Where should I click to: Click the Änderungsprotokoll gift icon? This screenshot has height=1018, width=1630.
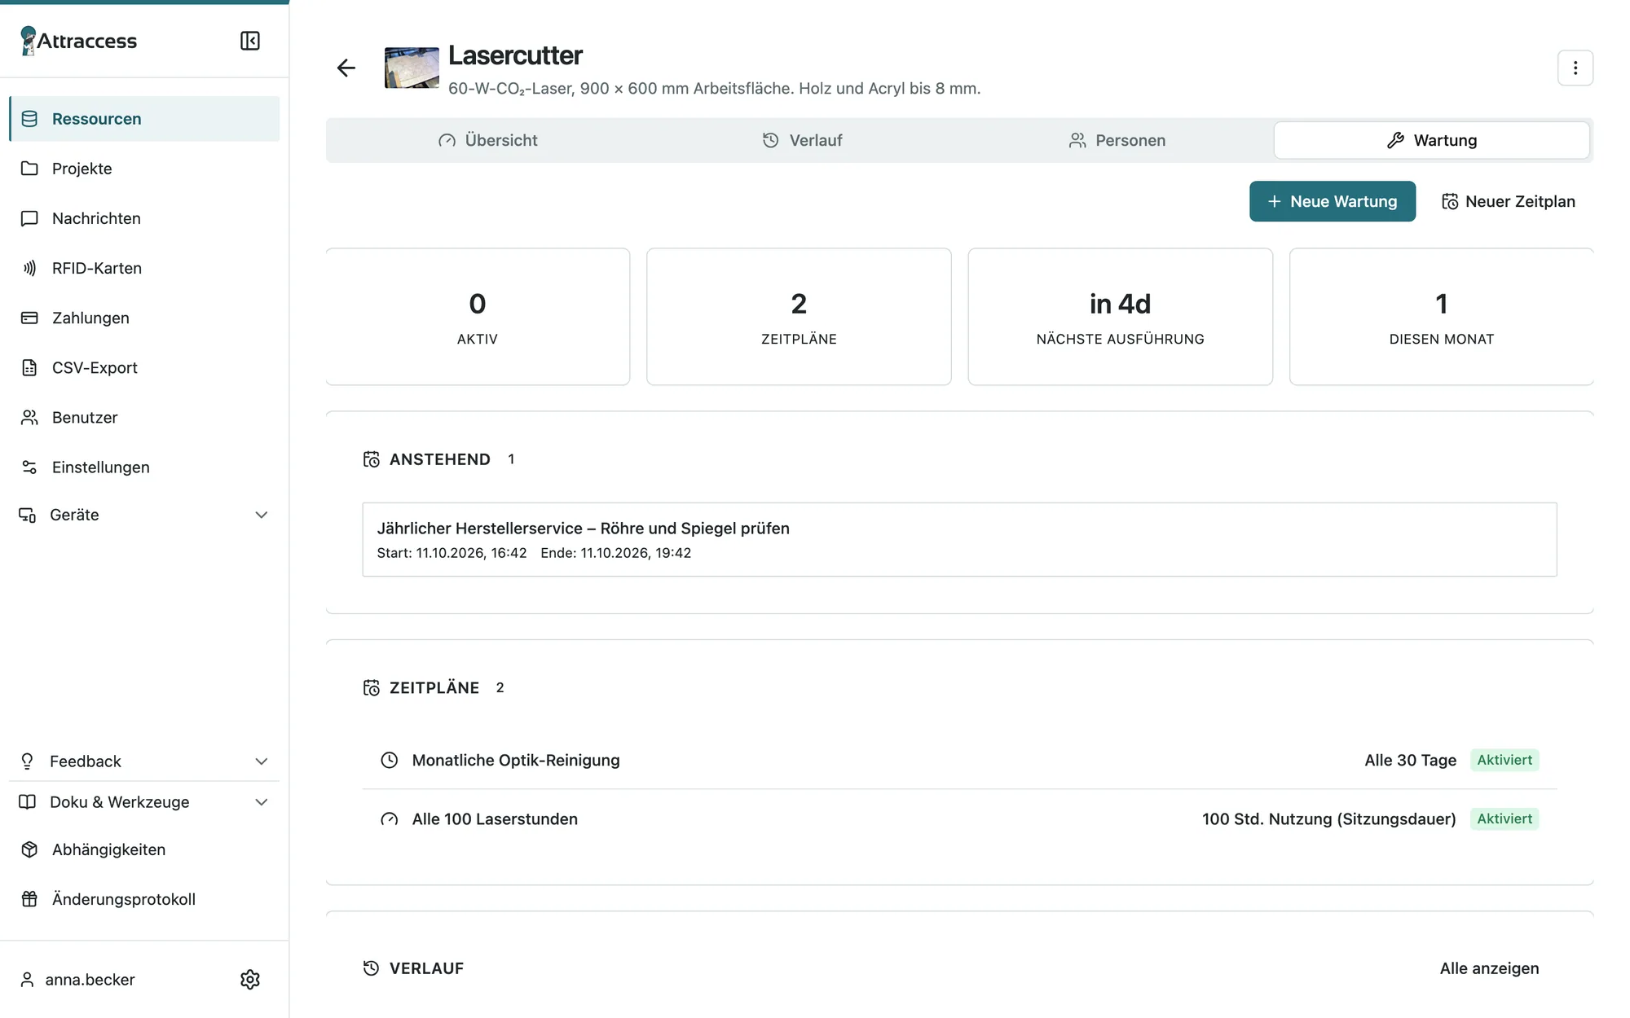tap(29, 899)
